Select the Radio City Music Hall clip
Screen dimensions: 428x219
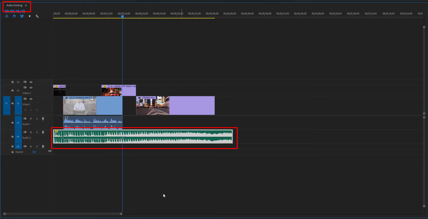pyautogui.click(x=119, y=90)
